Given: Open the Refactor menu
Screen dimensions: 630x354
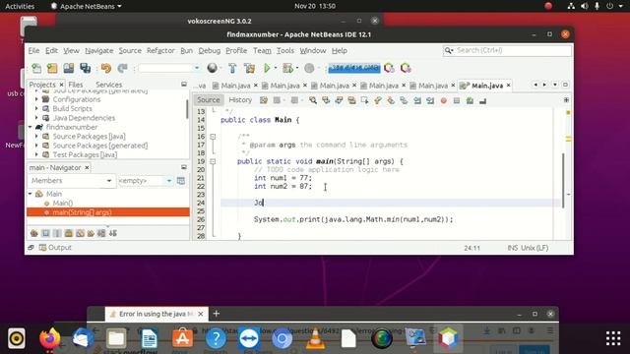Looking at the screenshot, I should [160, 50].
